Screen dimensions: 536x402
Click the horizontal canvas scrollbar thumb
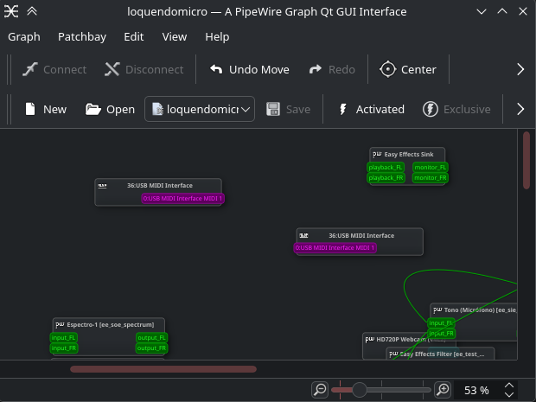(x=163, y=369)
